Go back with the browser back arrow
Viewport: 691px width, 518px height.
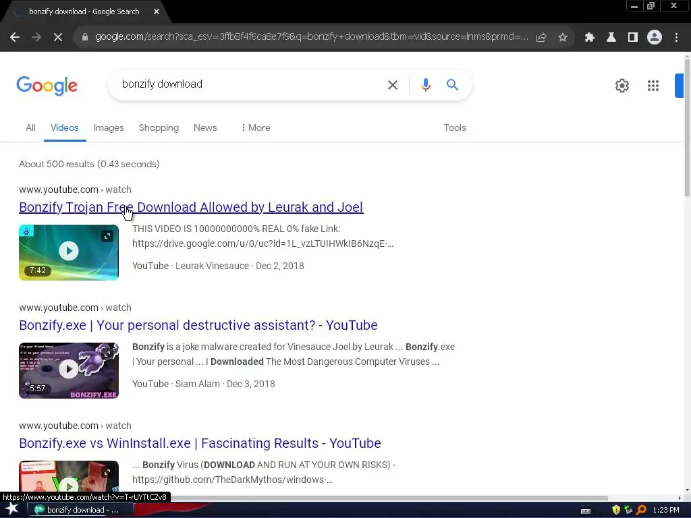15,38
